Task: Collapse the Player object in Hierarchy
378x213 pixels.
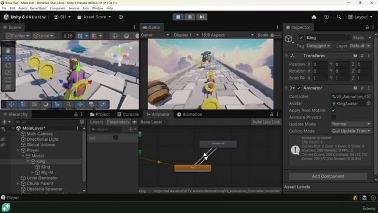Action: point(18,150)
